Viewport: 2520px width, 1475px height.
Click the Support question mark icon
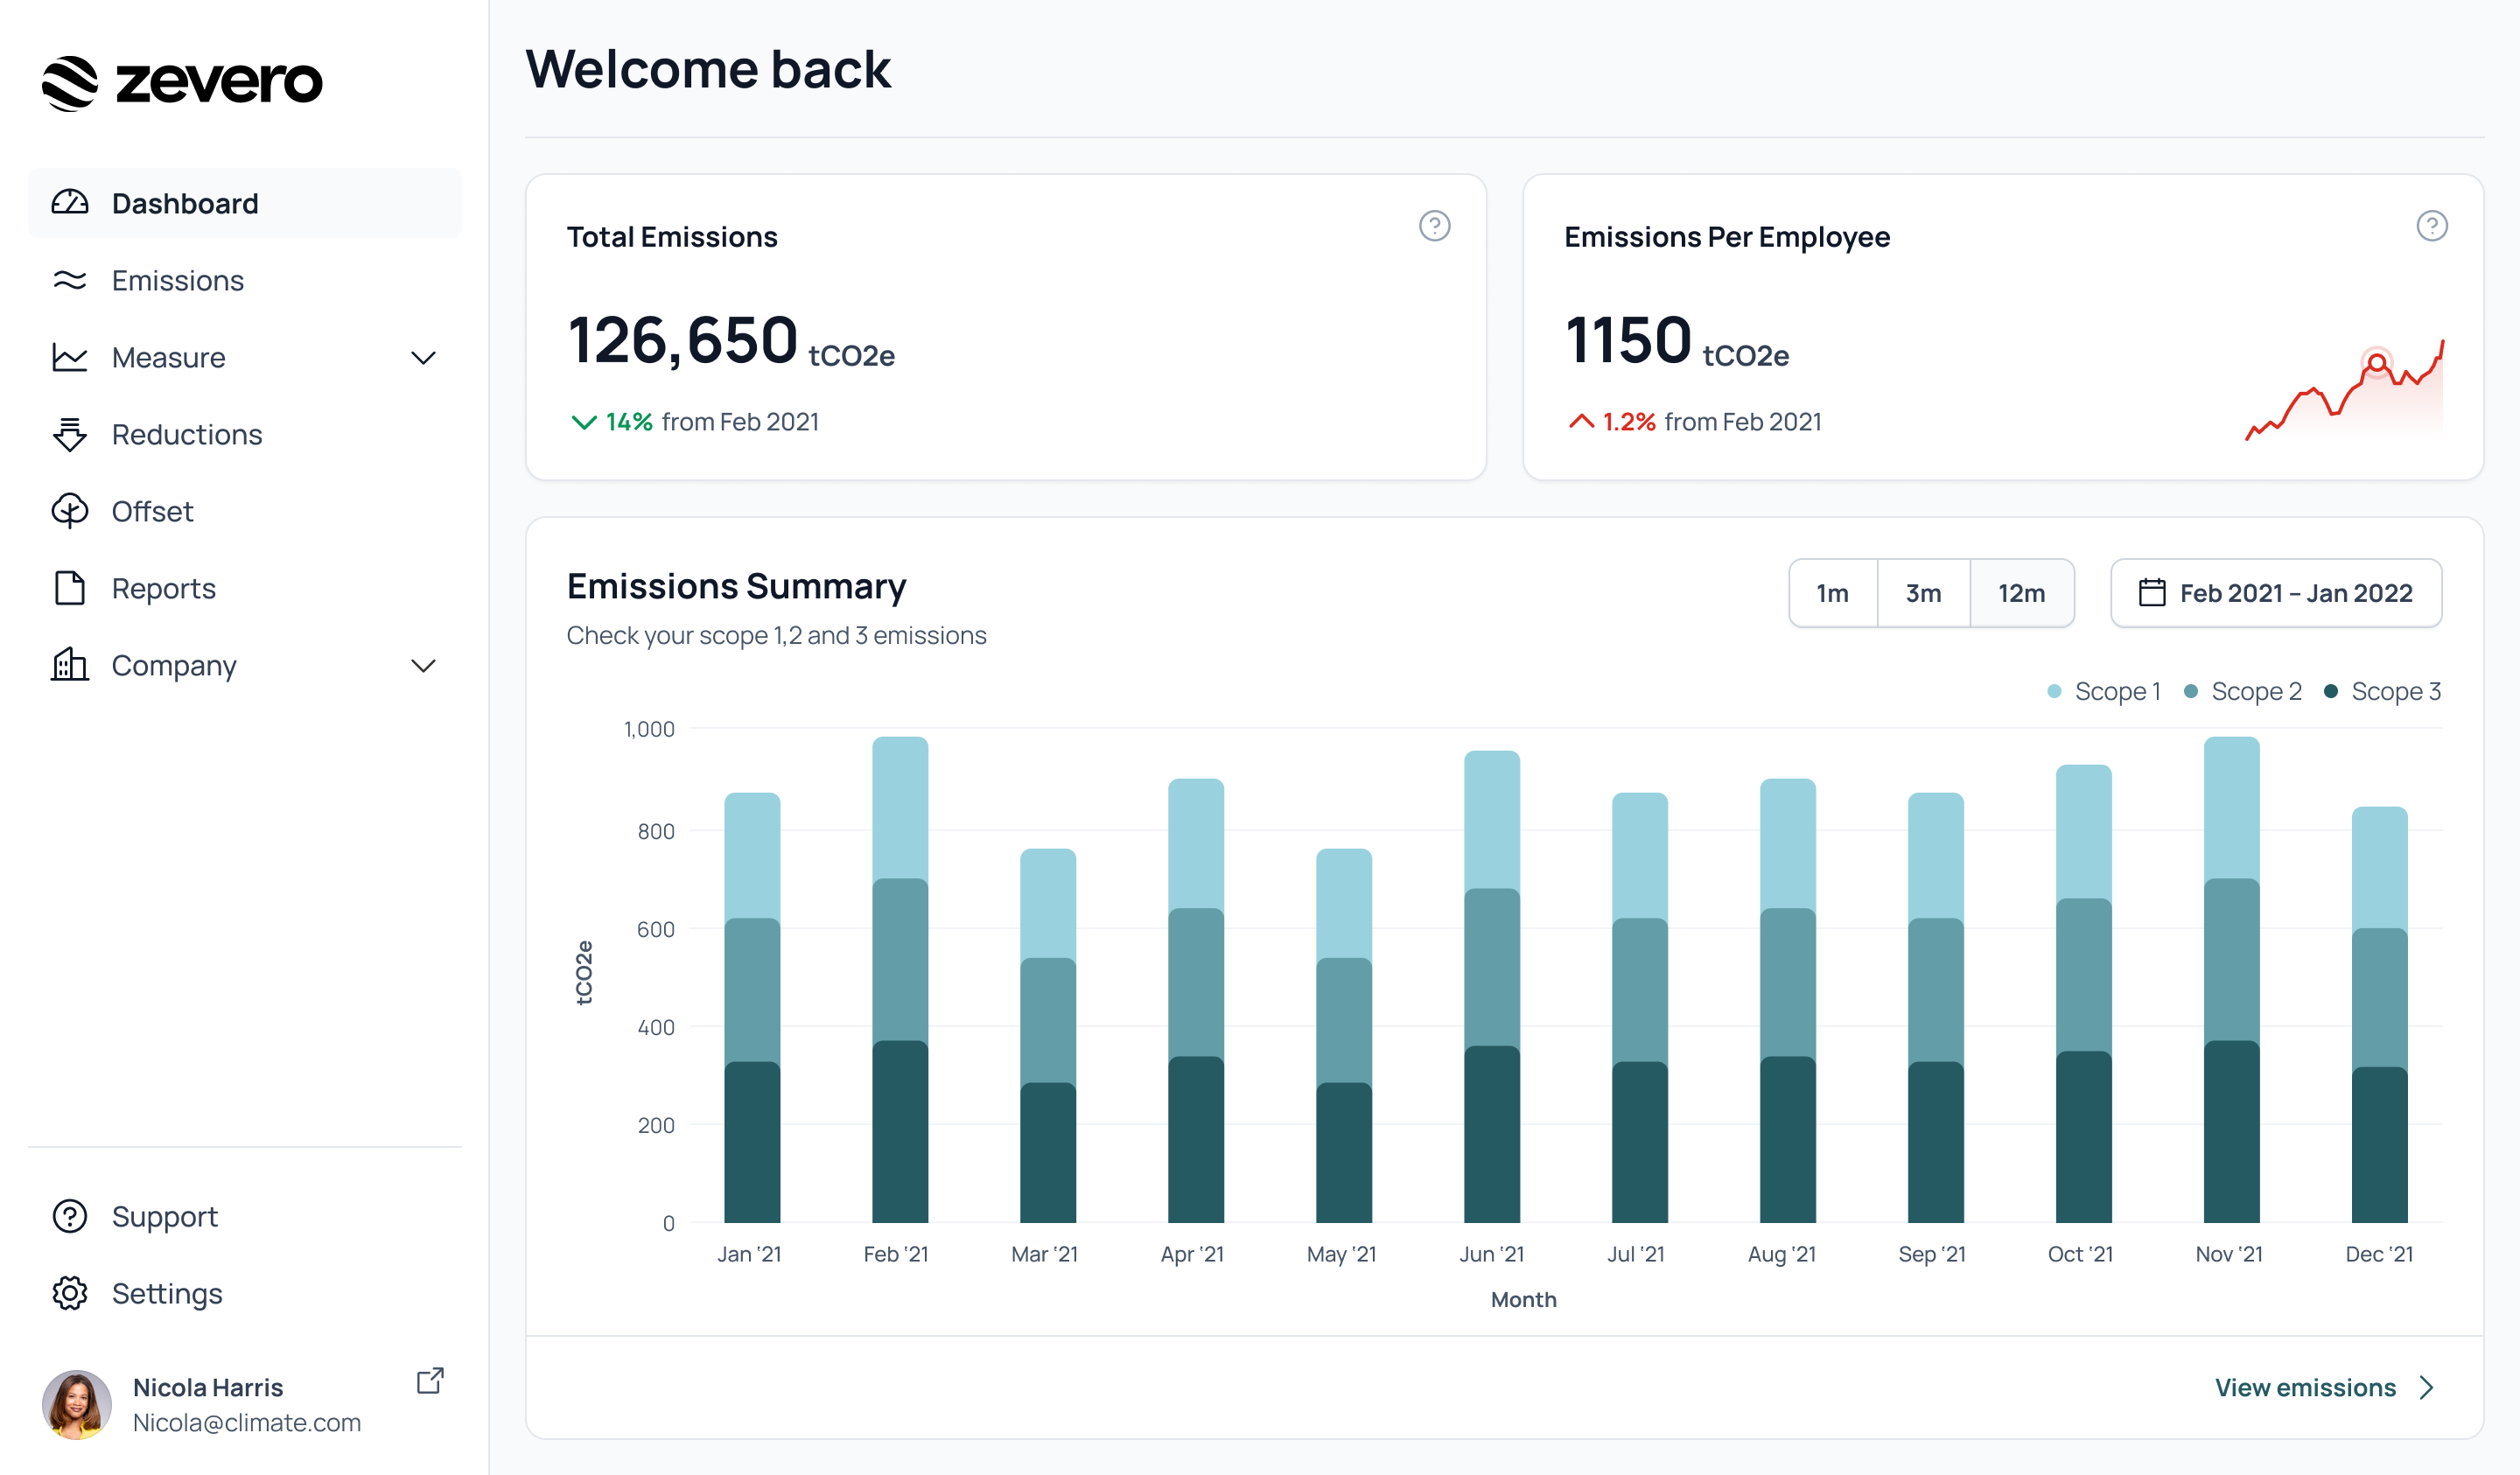tap(70, 1216)
